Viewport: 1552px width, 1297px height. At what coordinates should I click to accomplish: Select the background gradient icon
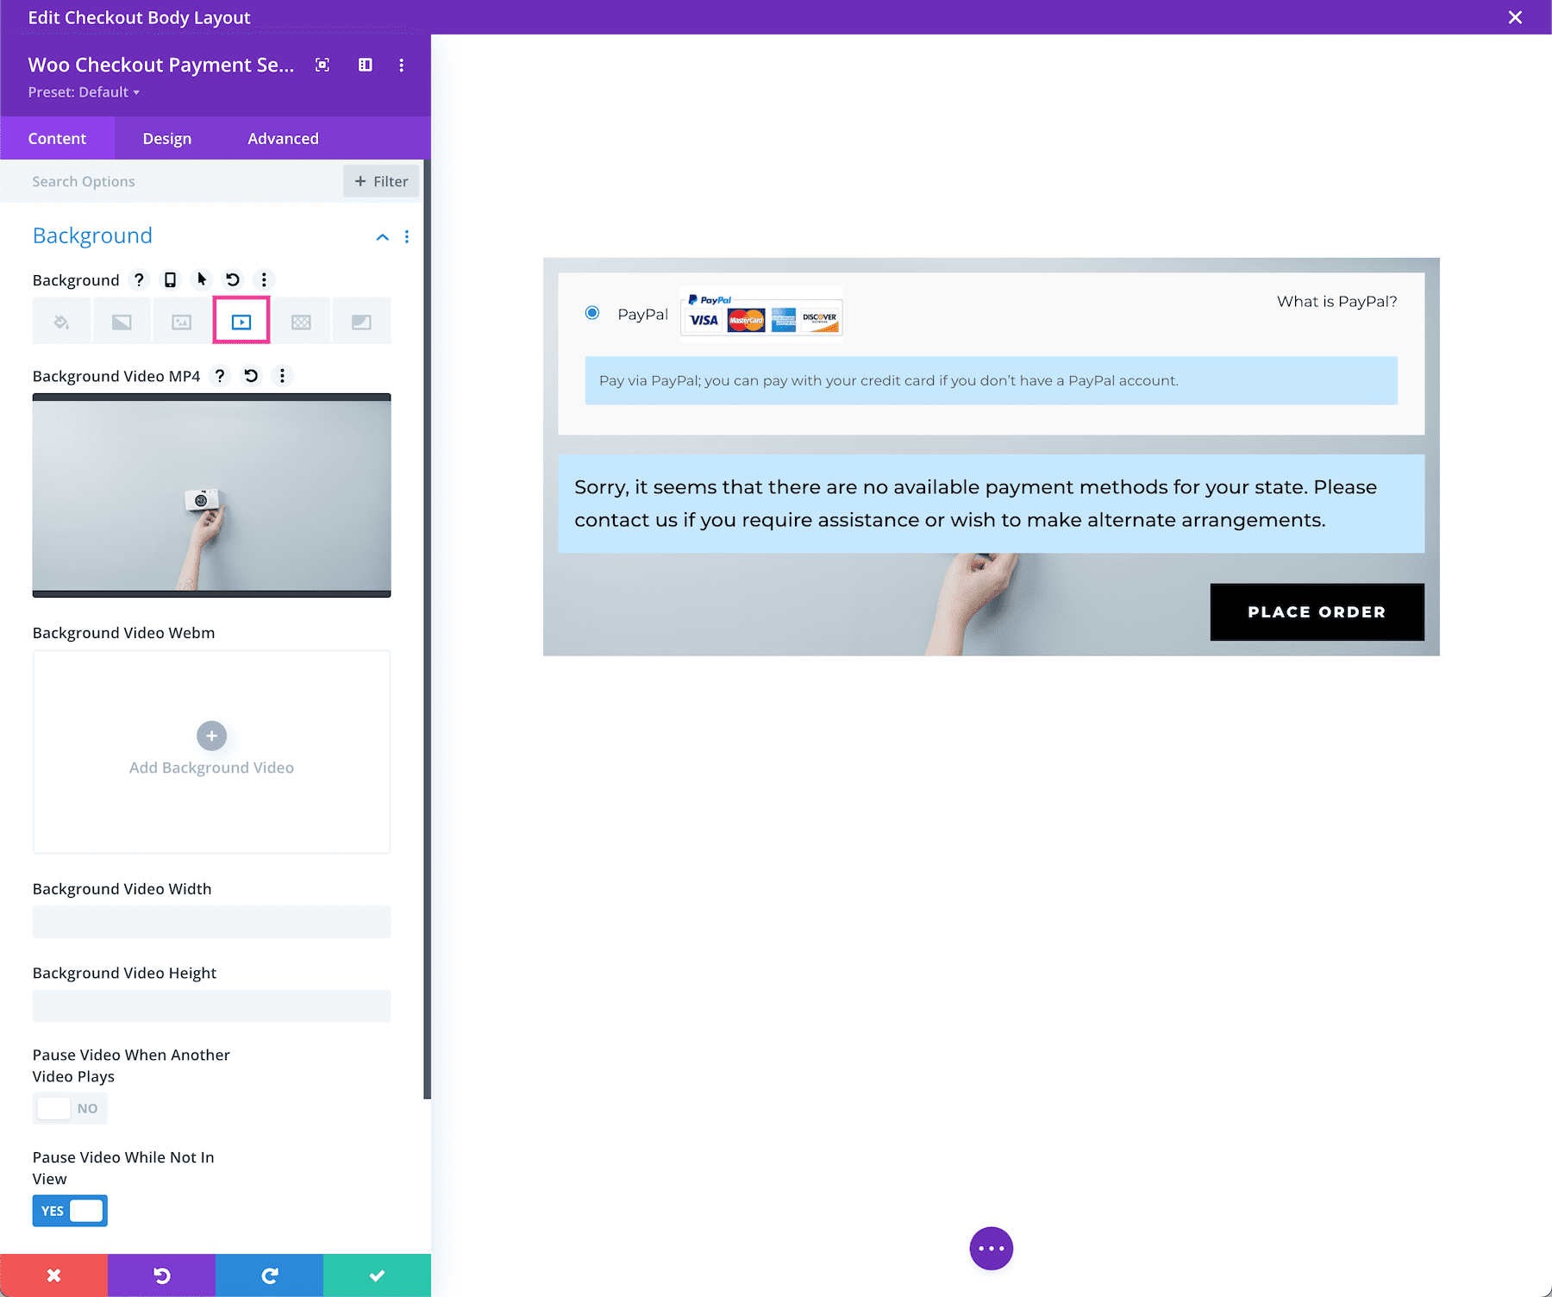click(x=121, y=320)
